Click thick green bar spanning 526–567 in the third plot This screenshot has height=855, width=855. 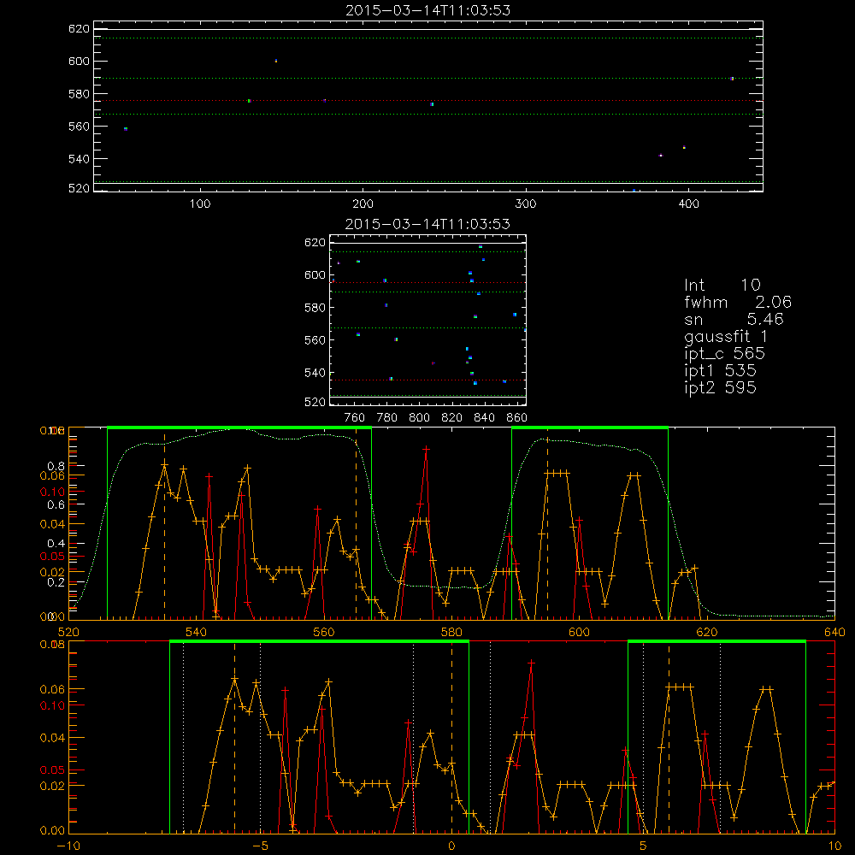coord(239,428)
